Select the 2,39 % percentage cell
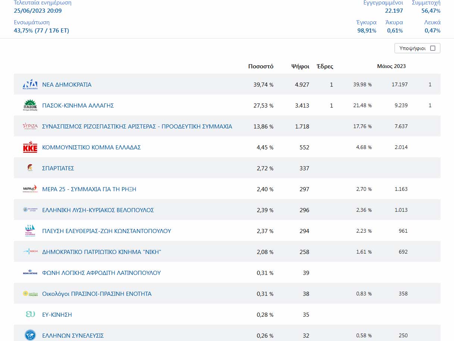The height and width of the screenshot is (341, 454). pyautogui.click(x=265, y=210)
